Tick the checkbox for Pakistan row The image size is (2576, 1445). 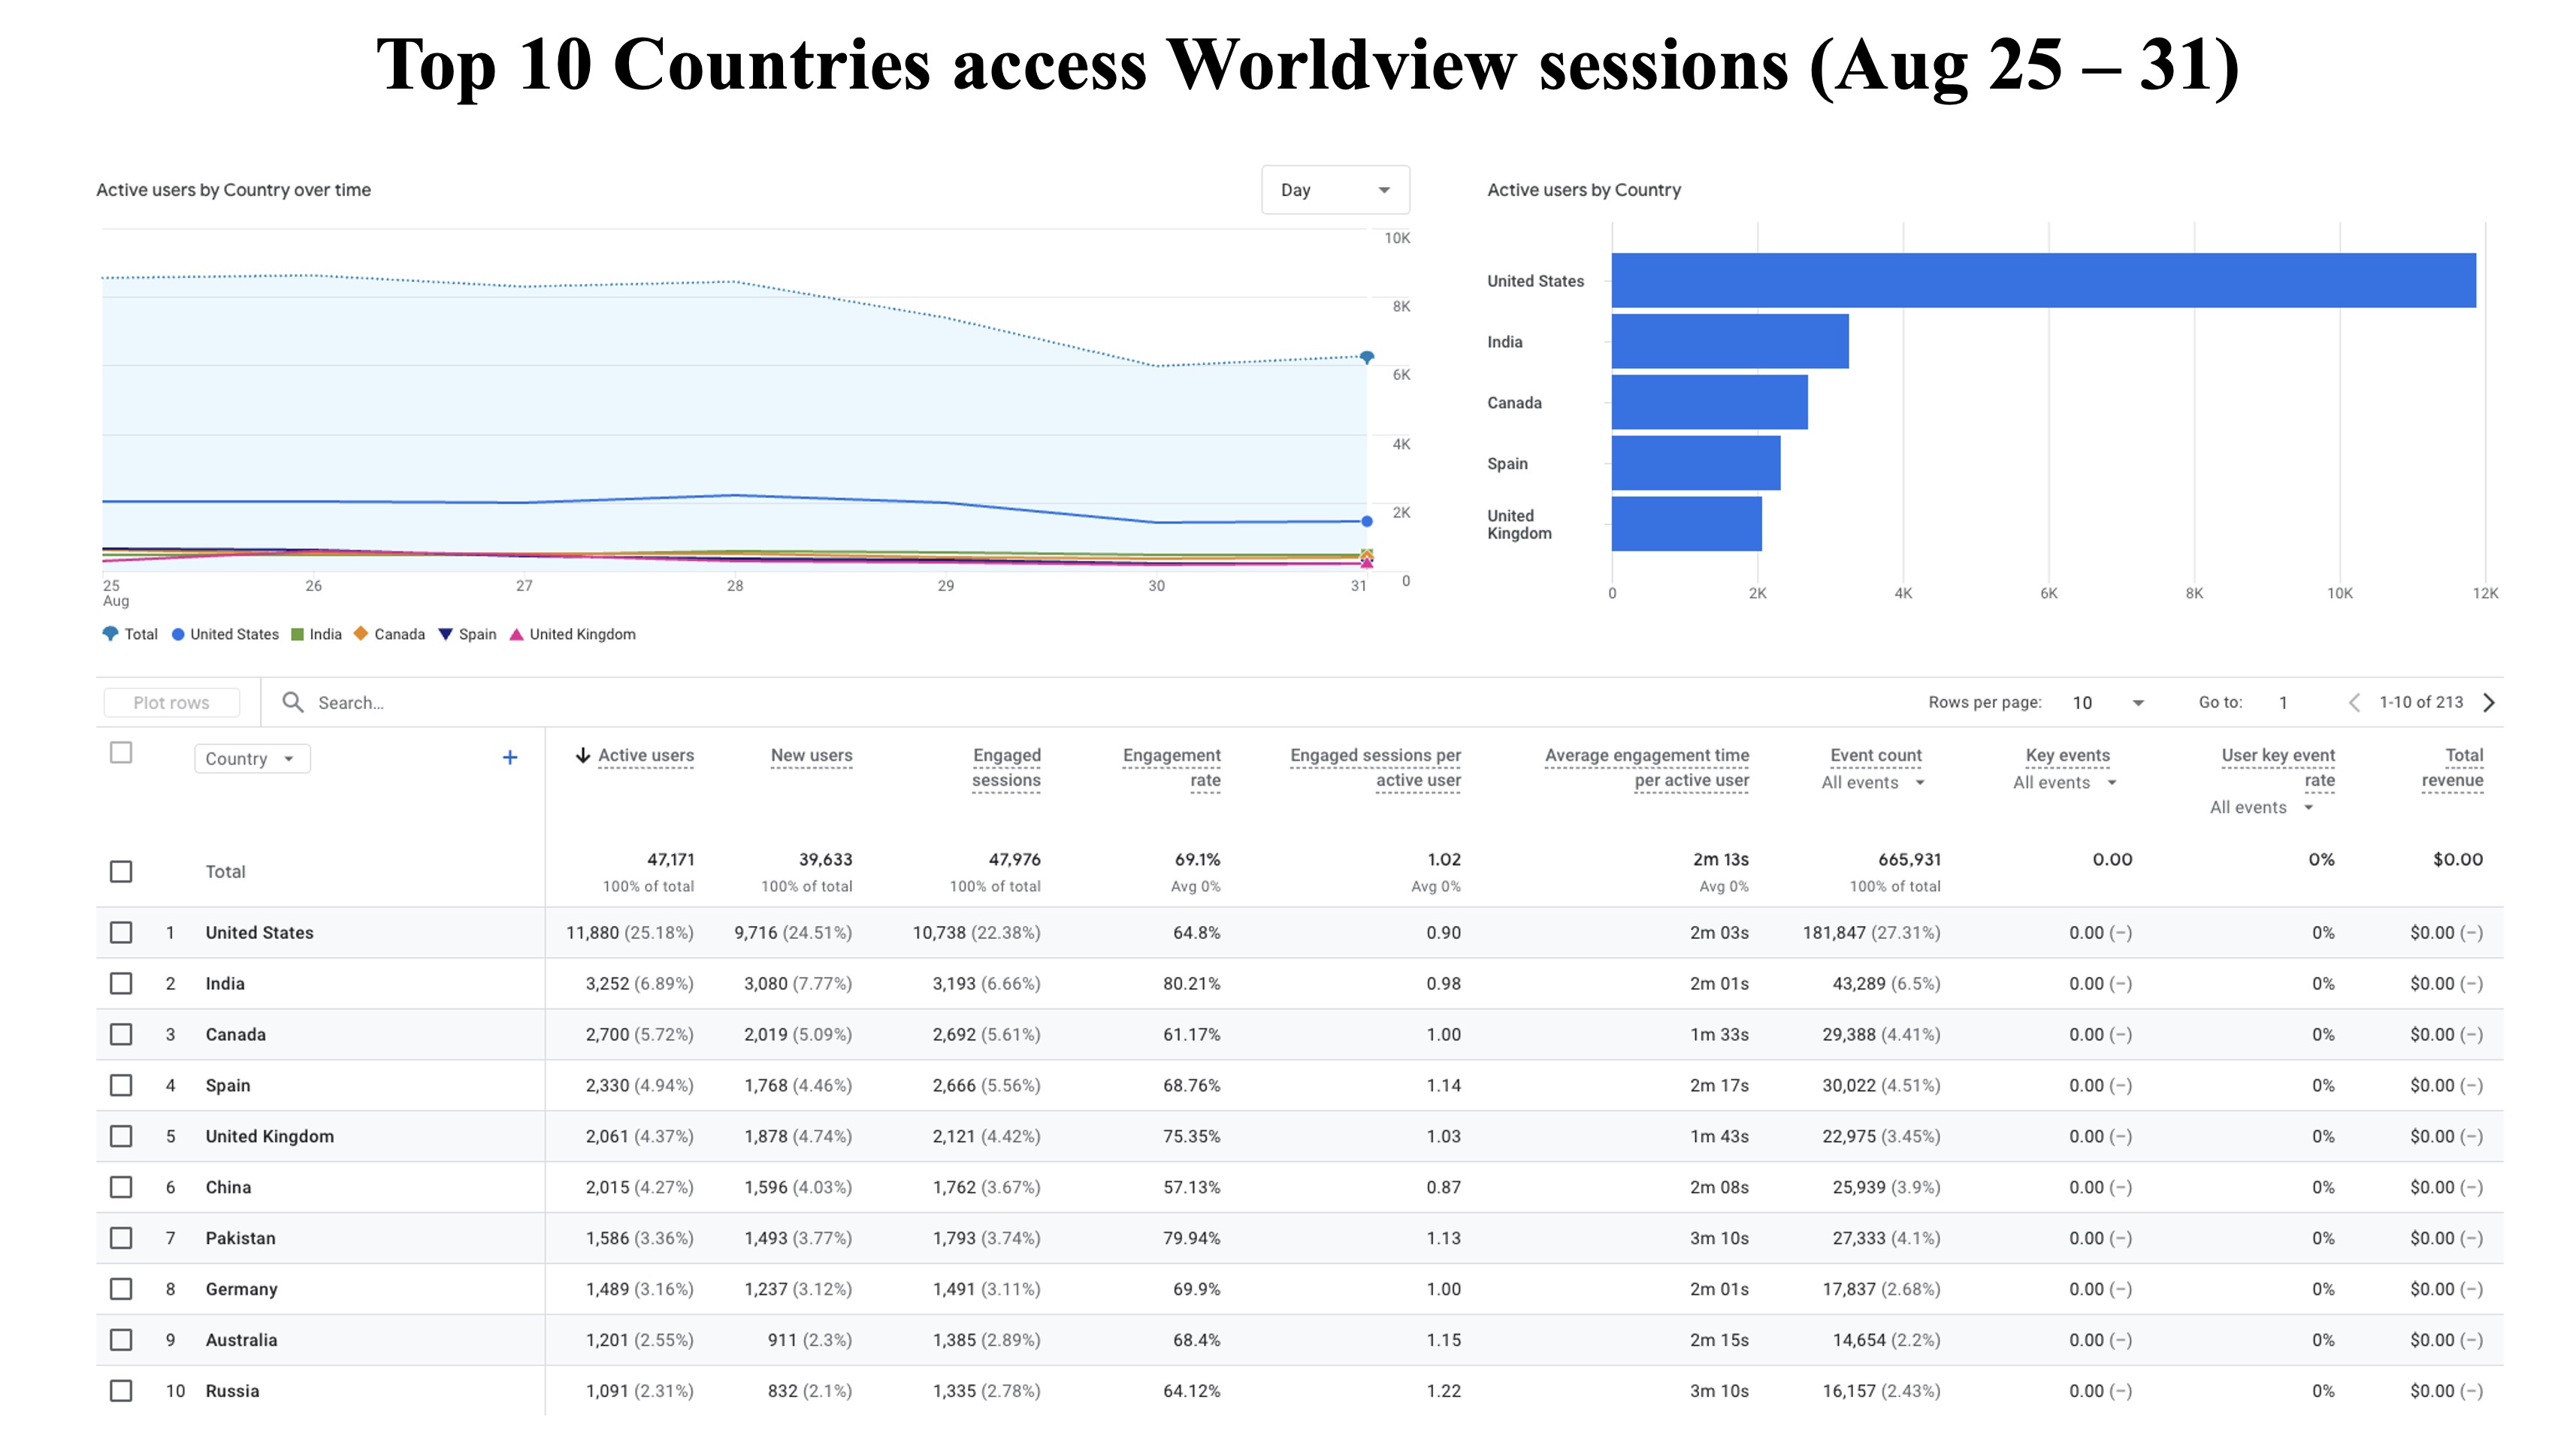point(121,1238)
